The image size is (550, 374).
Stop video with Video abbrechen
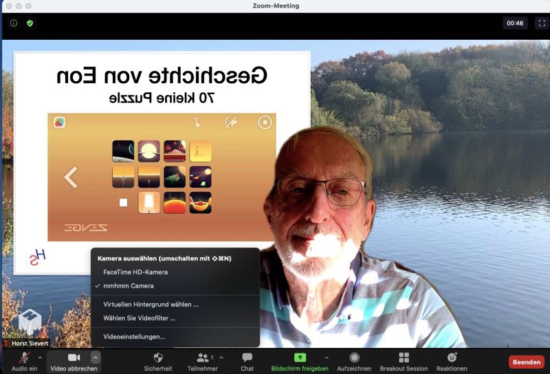point(74,357)
